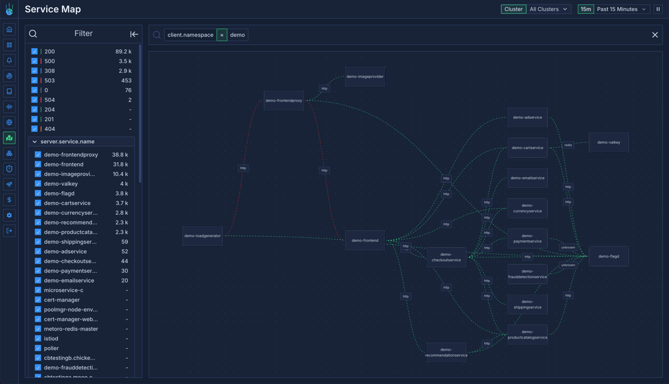Open the logs book icon in sidebar
This screenshot has height=384, width=669.
pos(9,91)
